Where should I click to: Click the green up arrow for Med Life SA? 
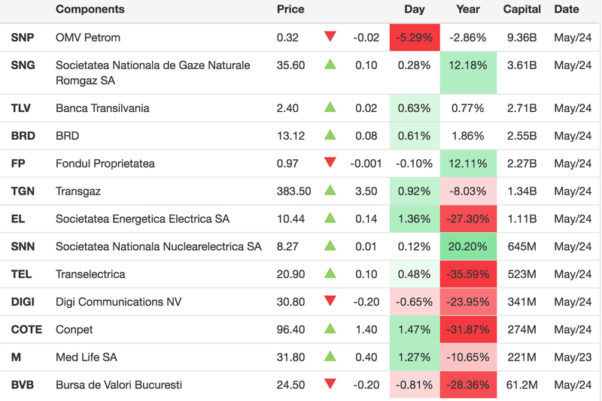pos(330,357)
